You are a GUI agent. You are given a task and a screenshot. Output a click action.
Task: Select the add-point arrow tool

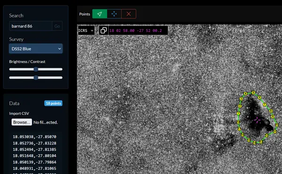pyautogui.click(x=100, y=14)
